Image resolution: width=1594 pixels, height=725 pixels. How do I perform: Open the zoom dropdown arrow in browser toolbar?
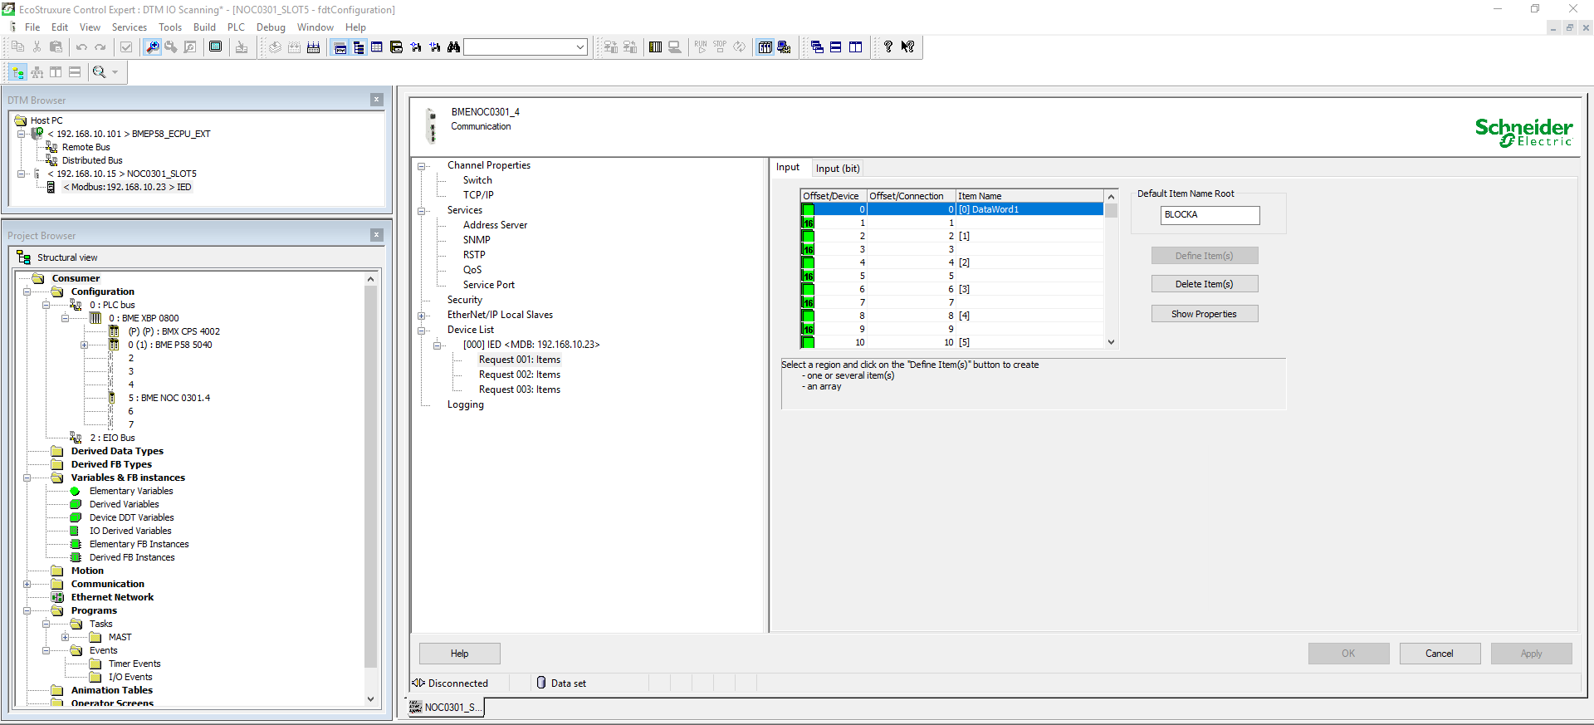pos(115,72)
